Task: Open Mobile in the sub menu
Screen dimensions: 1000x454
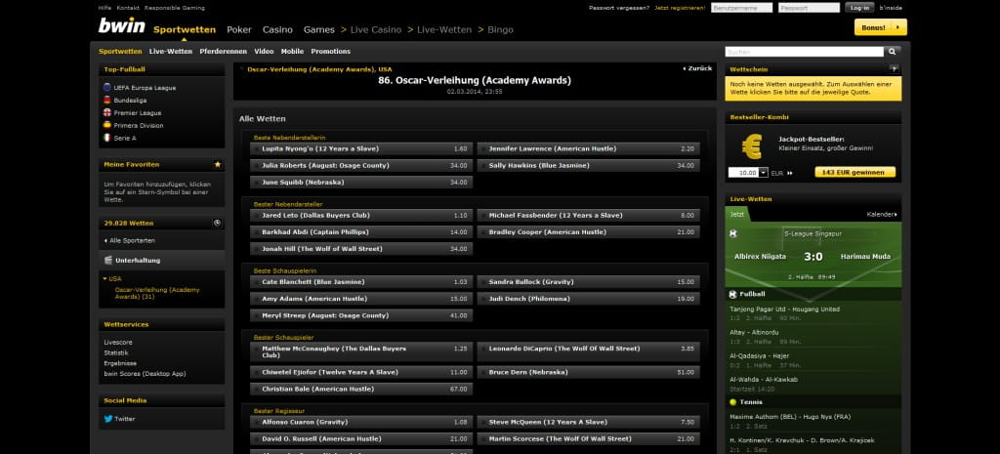Action: [x=292, y=52]
